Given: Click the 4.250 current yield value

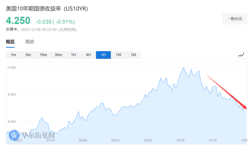Looking at the screenshot, I should (18, 21).
